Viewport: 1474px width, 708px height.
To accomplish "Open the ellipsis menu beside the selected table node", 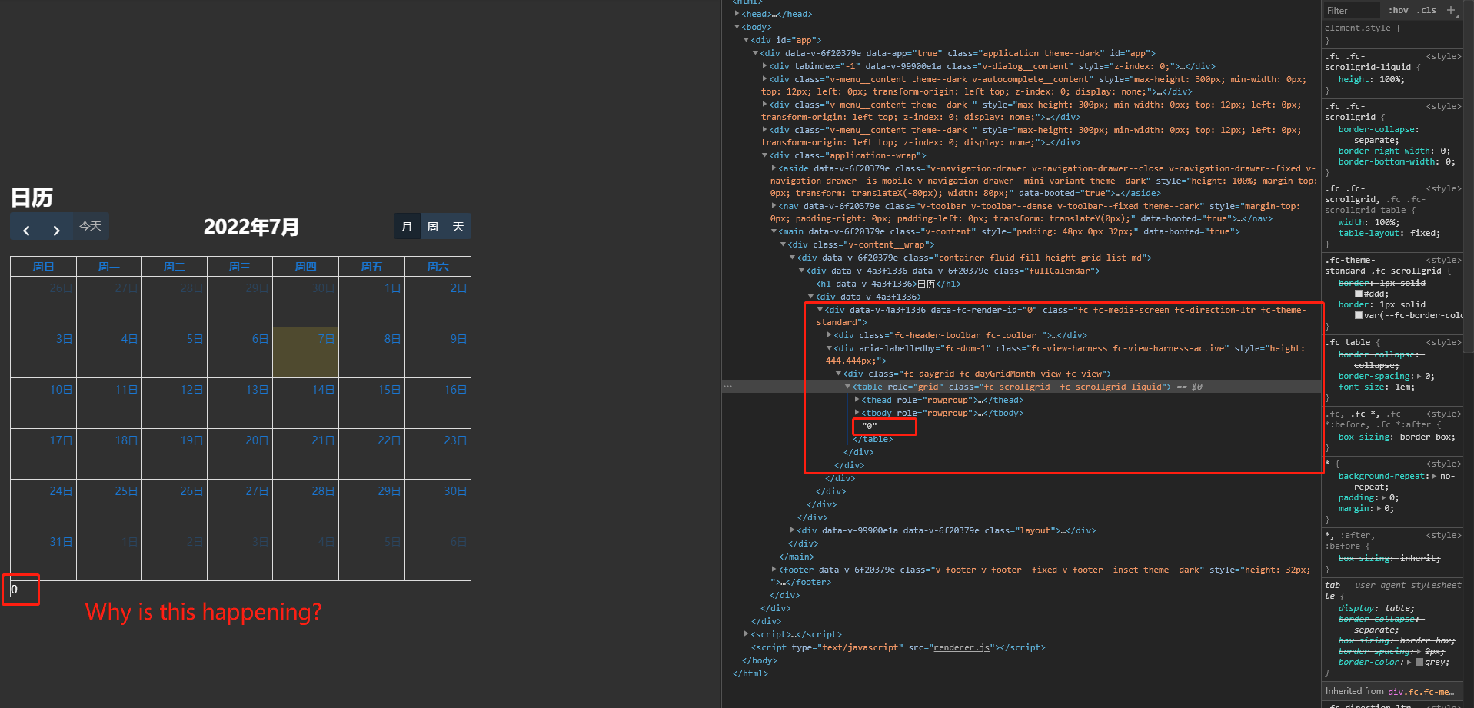I will [x=728, y=386].
